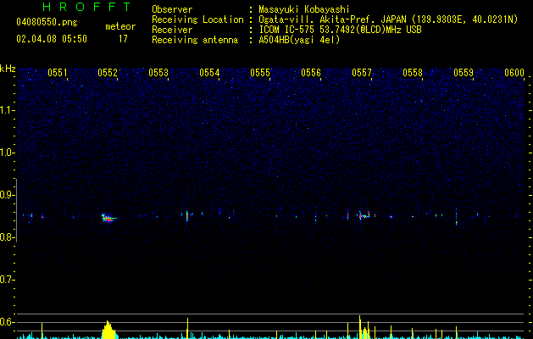Click the A504HB(yagi 4el) antenna text
This screenshot has width=533, height=339.
tap(299, 40)
